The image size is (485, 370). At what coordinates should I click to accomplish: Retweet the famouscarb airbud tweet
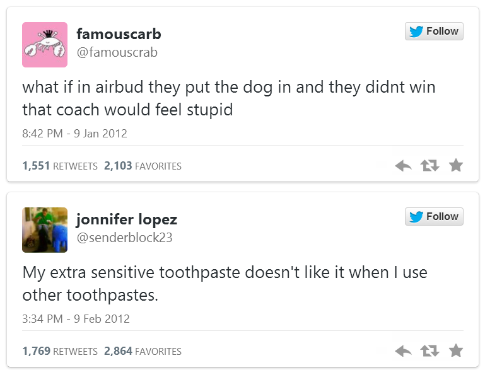429,166
